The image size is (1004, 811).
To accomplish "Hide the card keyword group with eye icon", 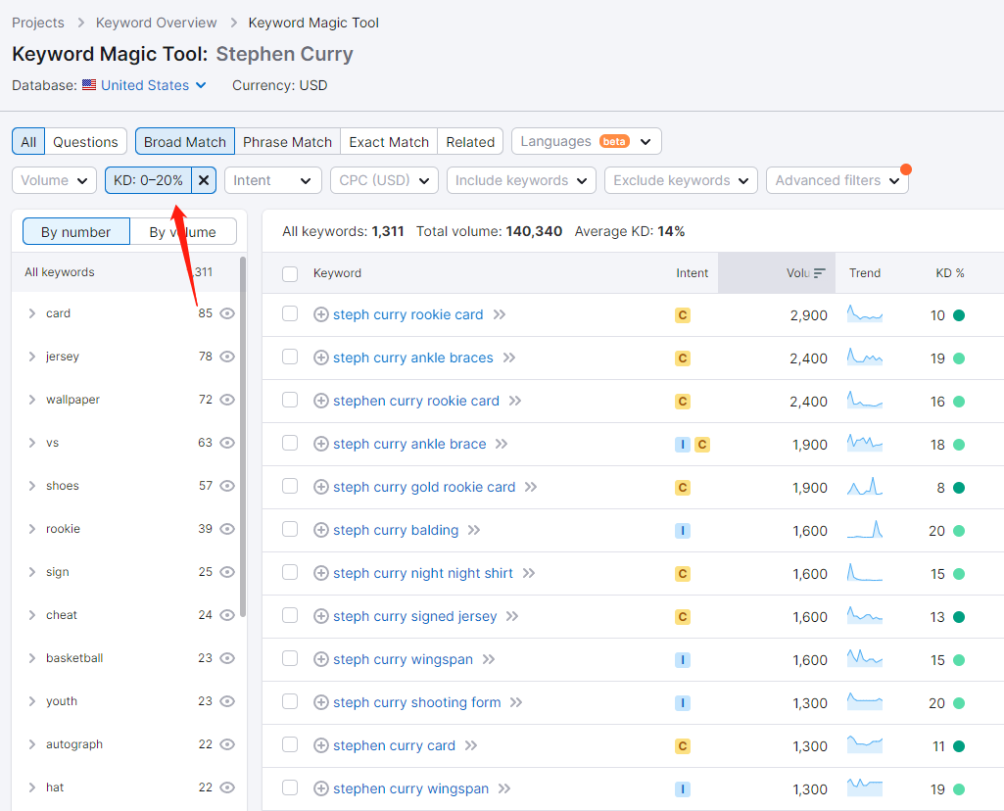I will pyautogui.click(x=227, y=313).
